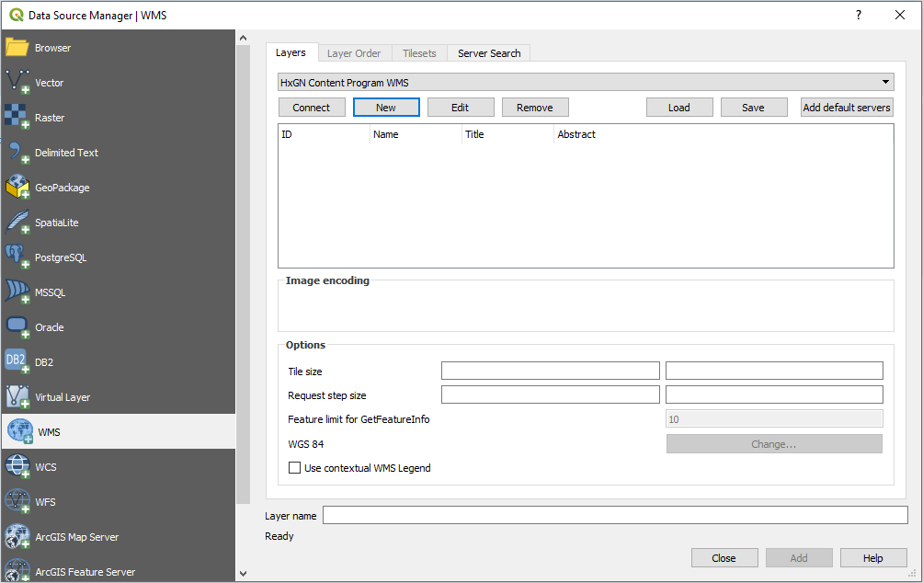Click Add default servers button

[847, 108]
